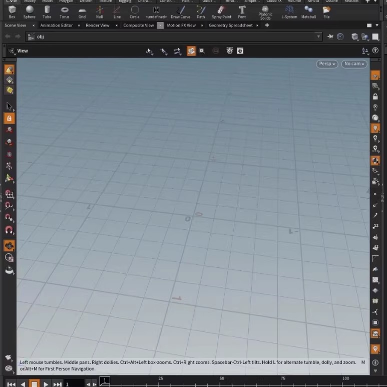Toggle the info icon at bottom right
Viewport: 387px width, 387px height.
click(375, 362)
